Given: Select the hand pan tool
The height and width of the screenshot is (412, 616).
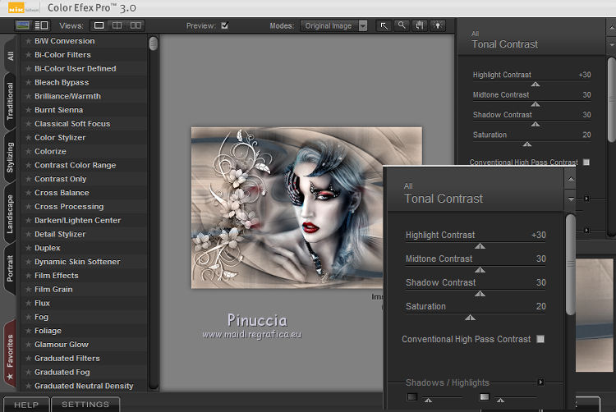Looking at the screenshot, I should point(420,25).
